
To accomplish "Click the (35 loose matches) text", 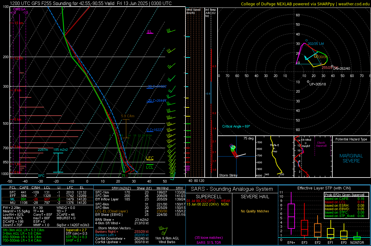I will tap(209, 238).
